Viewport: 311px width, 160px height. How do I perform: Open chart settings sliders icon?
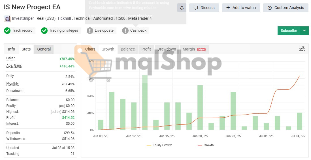[x=302, y=49]
